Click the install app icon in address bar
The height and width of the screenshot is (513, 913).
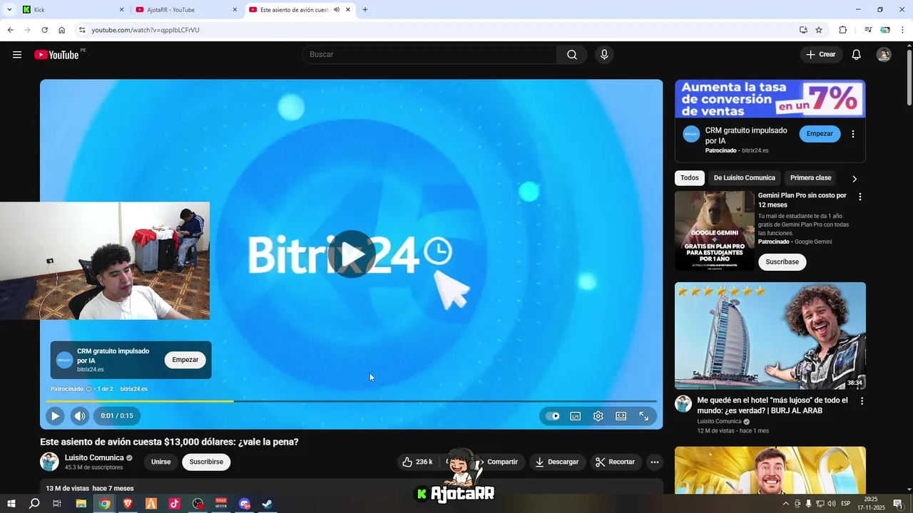[803, 30]
